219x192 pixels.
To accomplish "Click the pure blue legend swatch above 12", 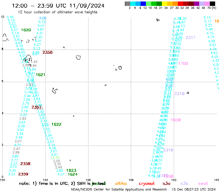I will (x=144, y=4).
